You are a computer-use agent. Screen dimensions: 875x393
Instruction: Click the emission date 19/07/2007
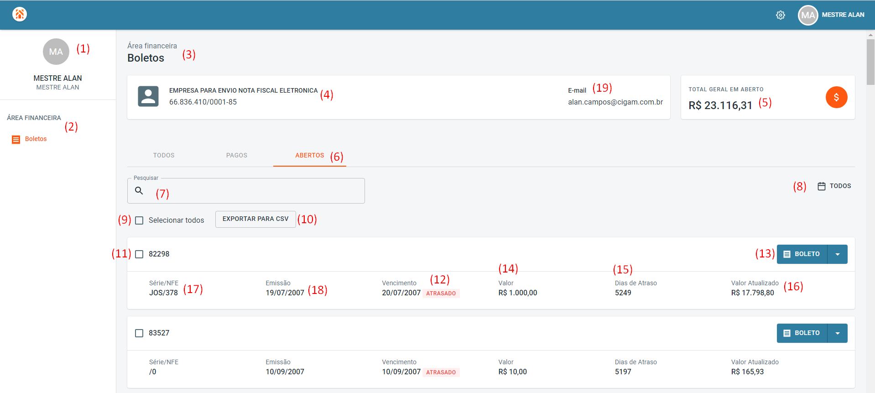(x=285, y=293)
